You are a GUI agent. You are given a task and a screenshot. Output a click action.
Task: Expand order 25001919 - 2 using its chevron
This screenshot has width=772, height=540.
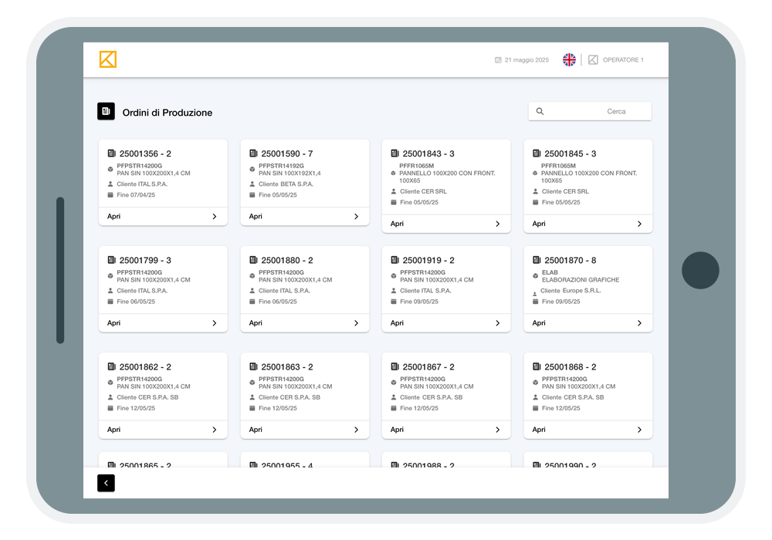tap(498, 323)
